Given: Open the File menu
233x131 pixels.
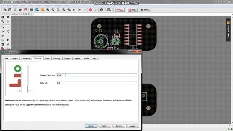Looking at the screenshot, I should [3, 6].
